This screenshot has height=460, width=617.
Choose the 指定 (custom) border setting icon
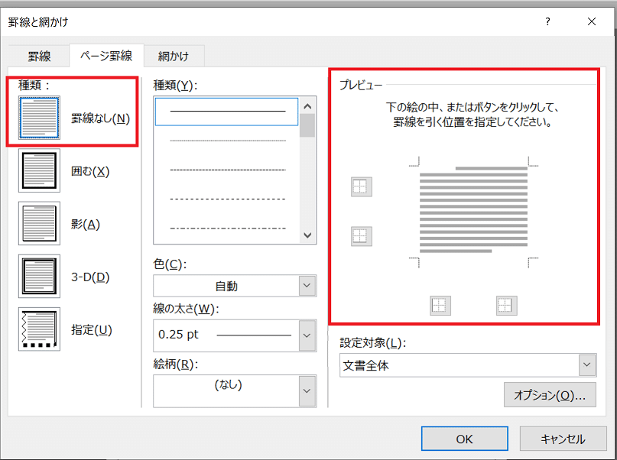(x=39, y=329)
